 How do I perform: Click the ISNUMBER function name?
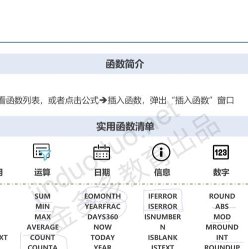[x=163, y=217]
